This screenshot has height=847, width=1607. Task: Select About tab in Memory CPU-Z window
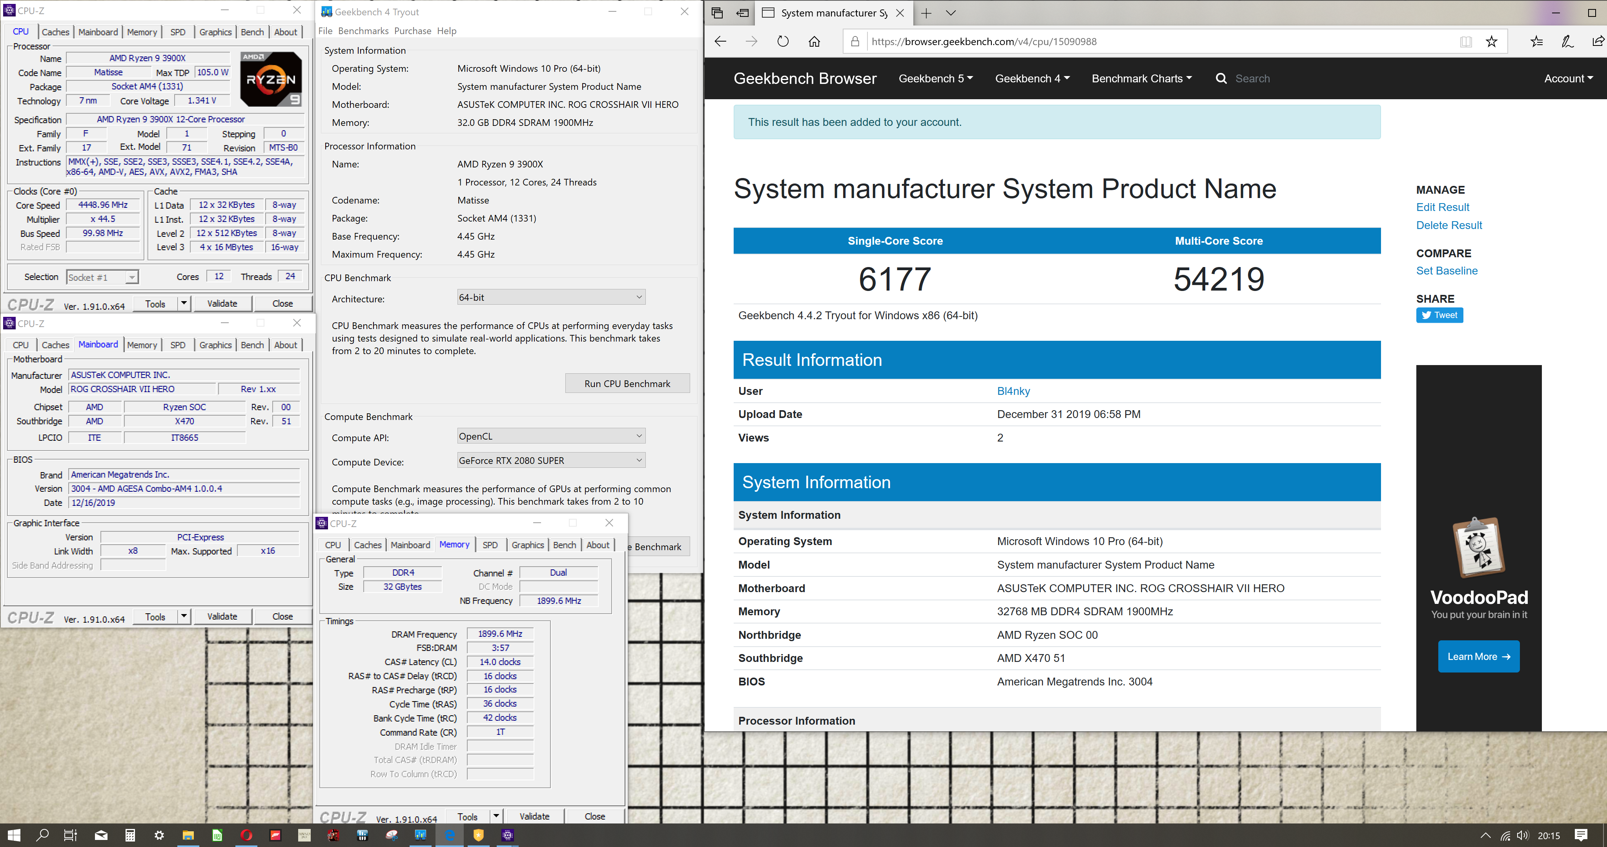click(598, 545)
